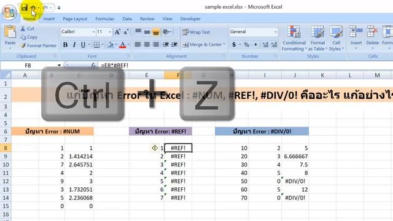Viewport: 393px width, 221px height.
Task: Switch to the Insert tab
Action: pos(49,19)
